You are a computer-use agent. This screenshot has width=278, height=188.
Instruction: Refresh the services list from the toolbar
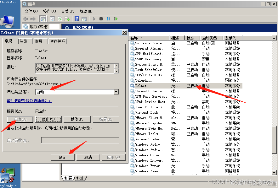60,19
